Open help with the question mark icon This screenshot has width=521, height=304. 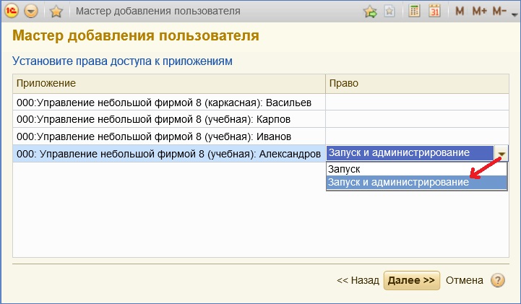click(x=498, y=280)
